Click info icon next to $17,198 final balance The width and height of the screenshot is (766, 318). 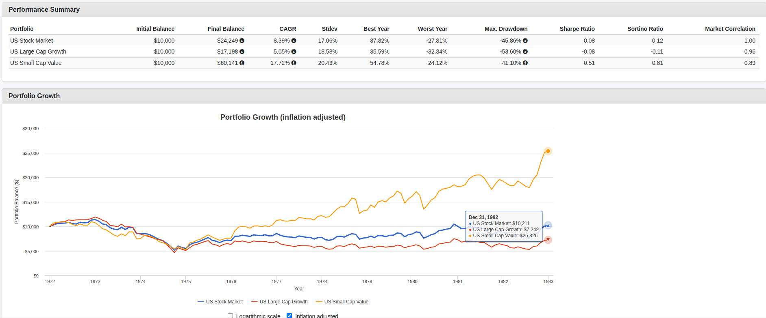[242, 52]
